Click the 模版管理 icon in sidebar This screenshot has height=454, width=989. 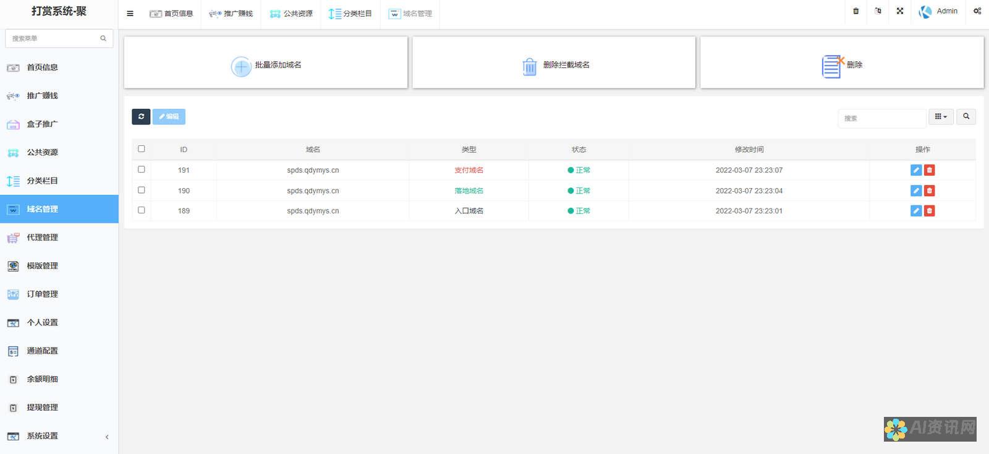tap(13, 266)
